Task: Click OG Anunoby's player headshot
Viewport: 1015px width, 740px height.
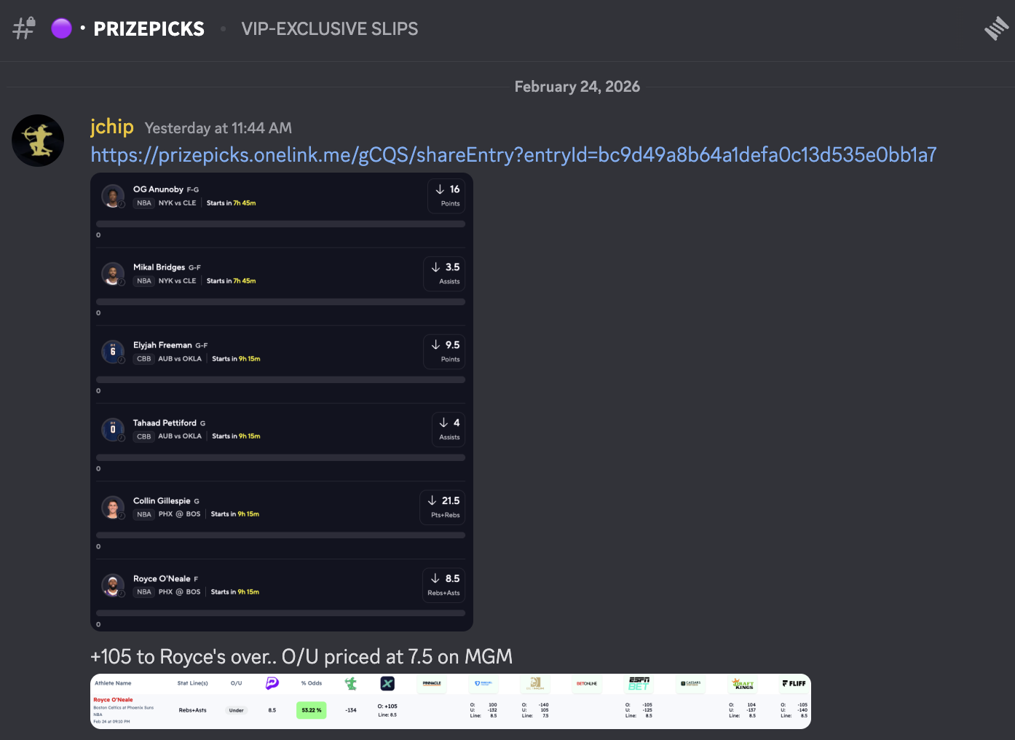Action: [x=113, y=196]
